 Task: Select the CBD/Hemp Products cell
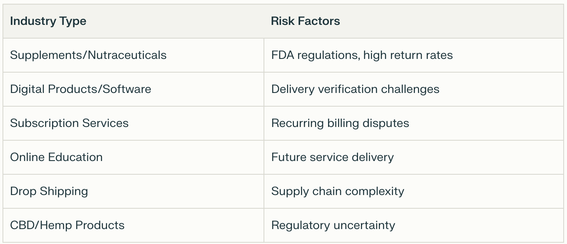pos(67,225)
